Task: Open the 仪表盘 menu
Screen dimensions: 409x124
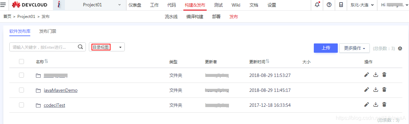Action: coord(135,5)
